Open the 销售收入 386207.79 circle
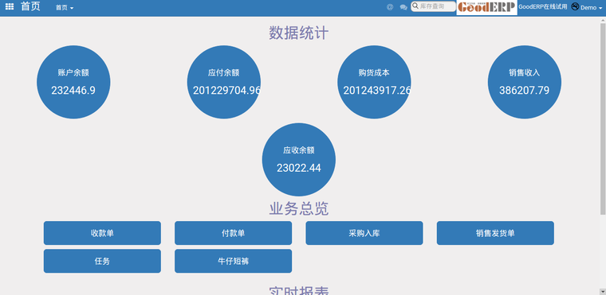The width and height of the screenshot is (606, 295). (x=525, y=82)
